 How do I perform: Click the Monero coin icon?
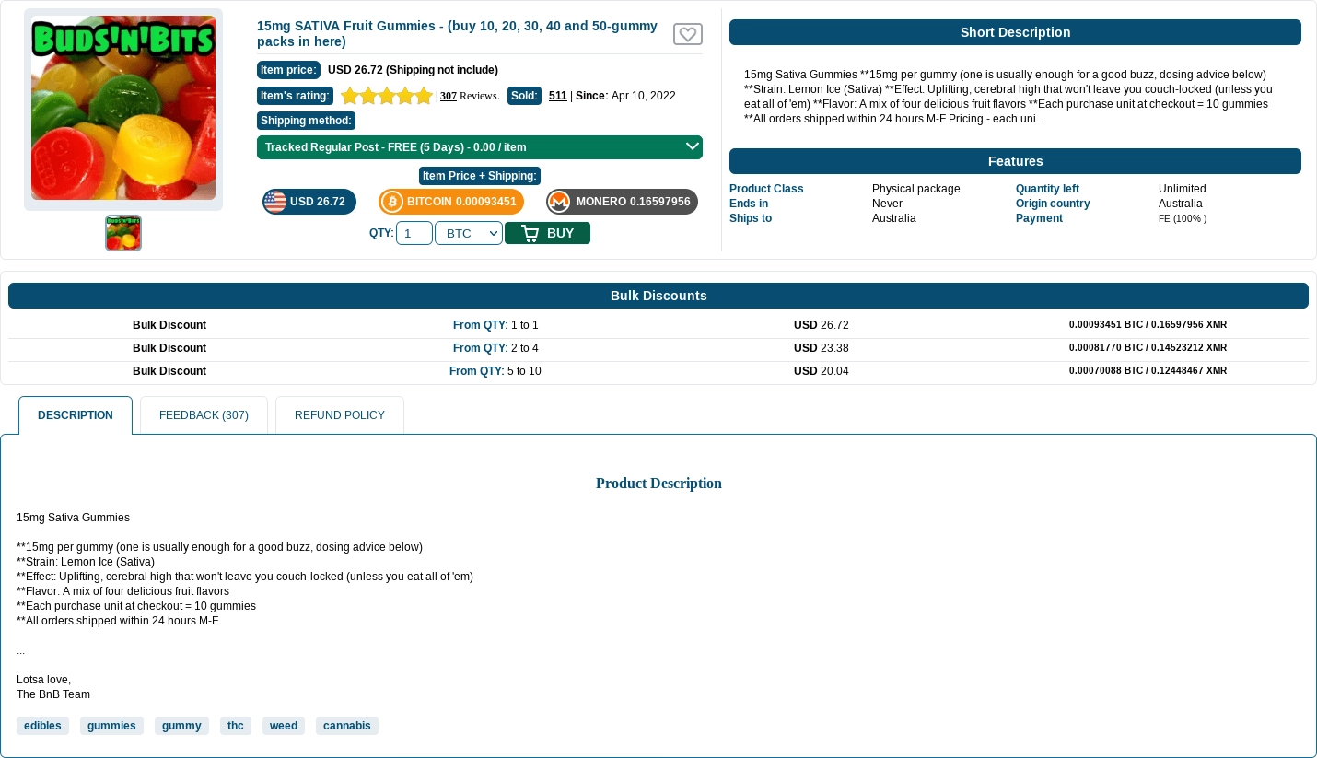click(x=559, y=202)
